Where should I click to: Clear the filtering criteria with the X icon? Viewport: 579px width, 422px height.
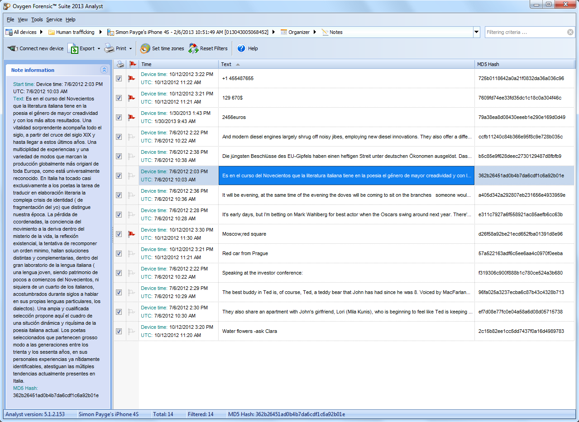pyautogui.click(x=570, y=32)
